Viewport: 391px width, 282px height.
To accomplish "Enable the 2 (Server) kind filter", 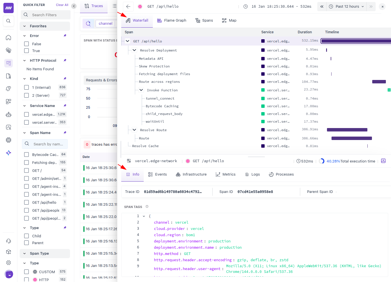I will click(x=26, y=95).
